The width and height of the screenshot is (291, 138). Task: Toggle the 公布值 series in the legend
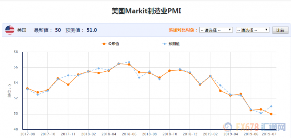tap(111, 44)
